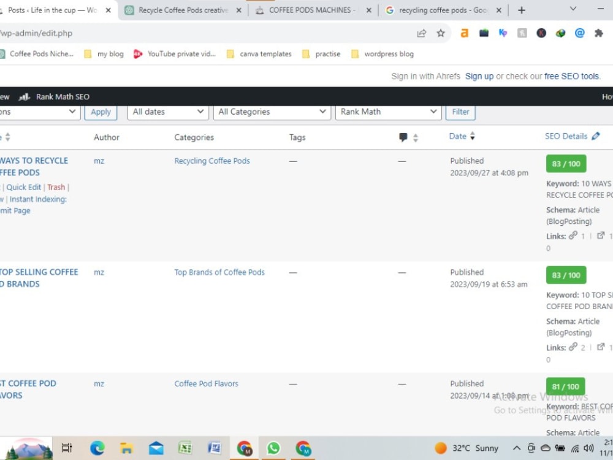613x460 pixels.
Task: Open Excel from the taskbar
Action: pos(185,448)
